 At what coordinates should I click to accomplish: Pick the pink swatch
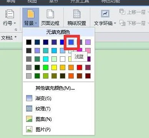click(x=88, y=51)
